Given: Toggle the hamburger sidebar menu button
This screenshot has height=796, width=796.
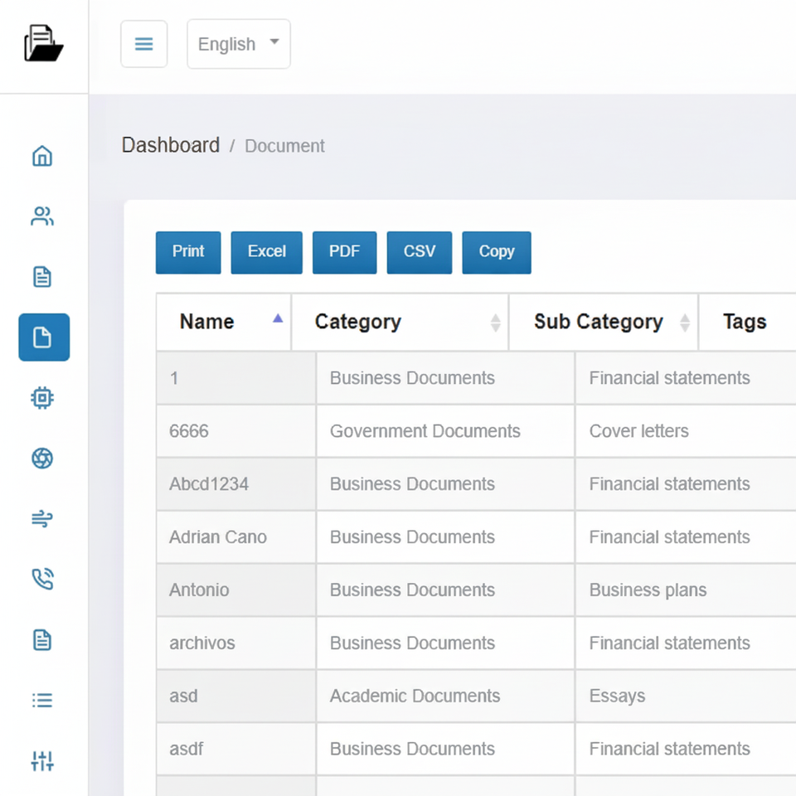Looking at the screenshot, I should (x=144, y=44).
